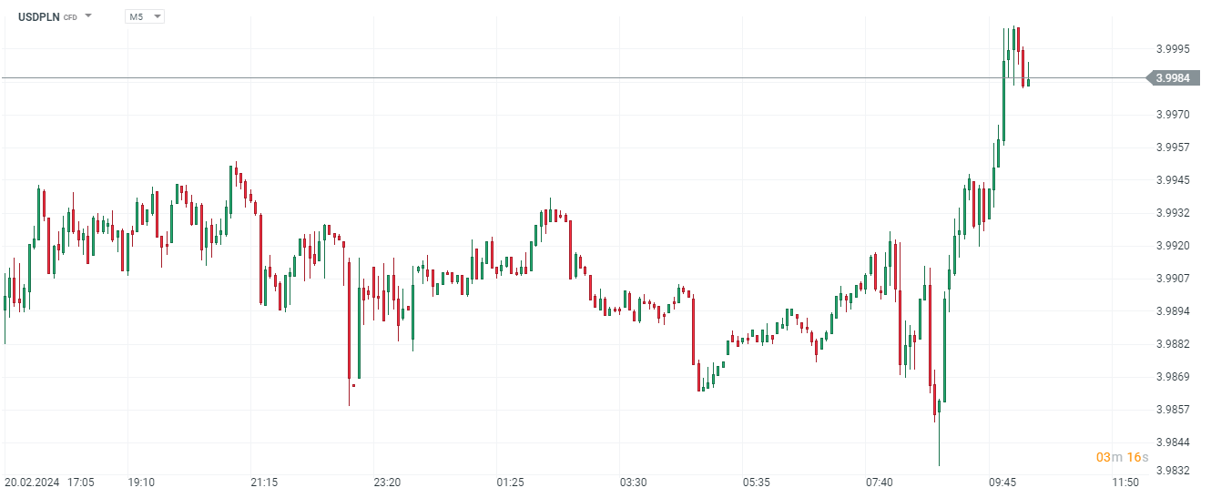Click the 3.9832 price axis label

tap(1173, 471)
